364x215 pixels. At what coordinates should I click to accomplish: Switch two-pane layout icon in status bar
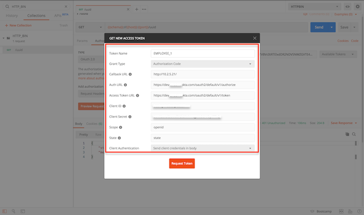[x=341, y=211]
